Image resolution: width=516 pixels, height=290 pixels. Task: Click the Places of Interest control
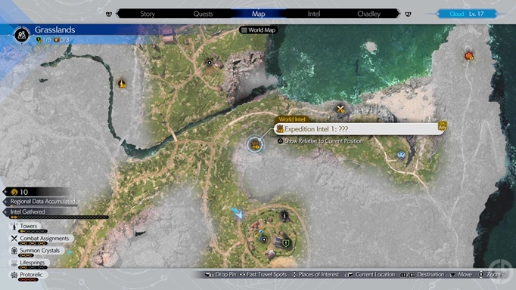[x=316, y=275]
